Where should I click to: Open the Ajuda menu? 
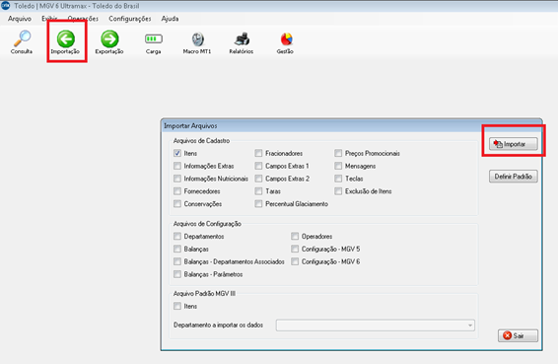point(170,19)
